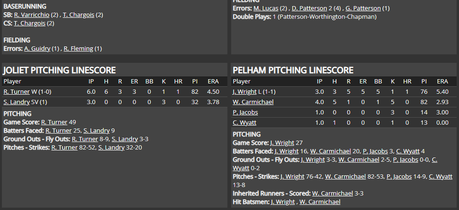
Task: Click P. Jacobs in Pelham Pitches - Strikes line
Action: (399, 176)
